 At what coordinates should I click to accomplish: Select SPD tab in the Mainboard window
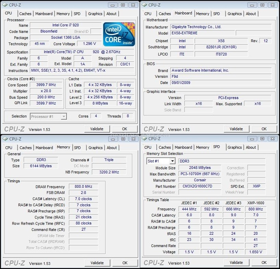217,14
